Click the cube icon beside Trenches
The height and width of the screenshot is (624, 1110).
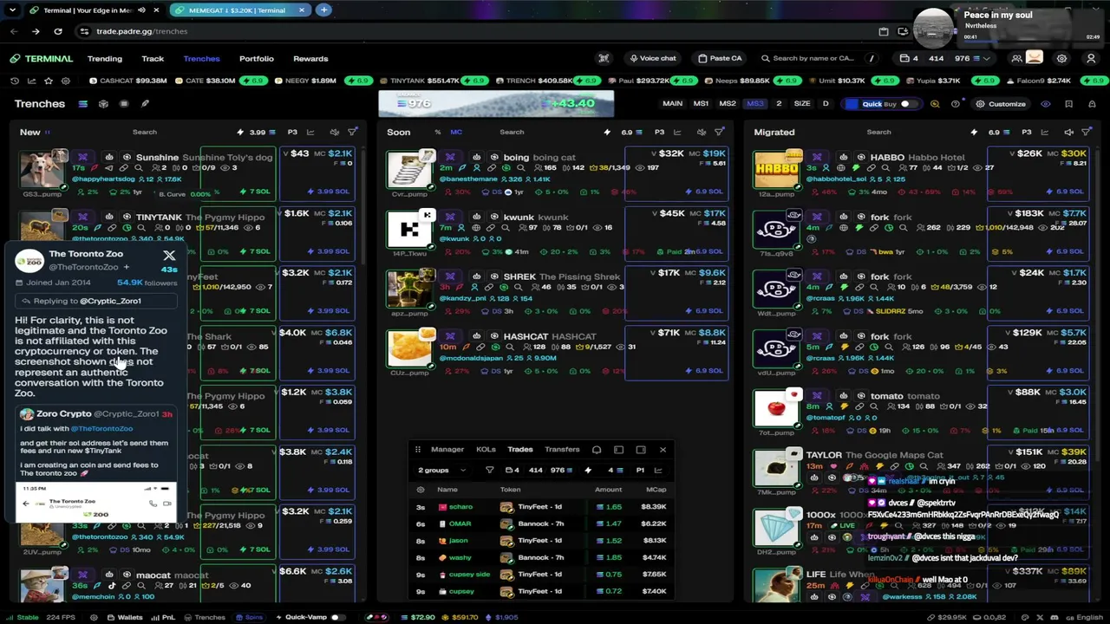(103, 104)
